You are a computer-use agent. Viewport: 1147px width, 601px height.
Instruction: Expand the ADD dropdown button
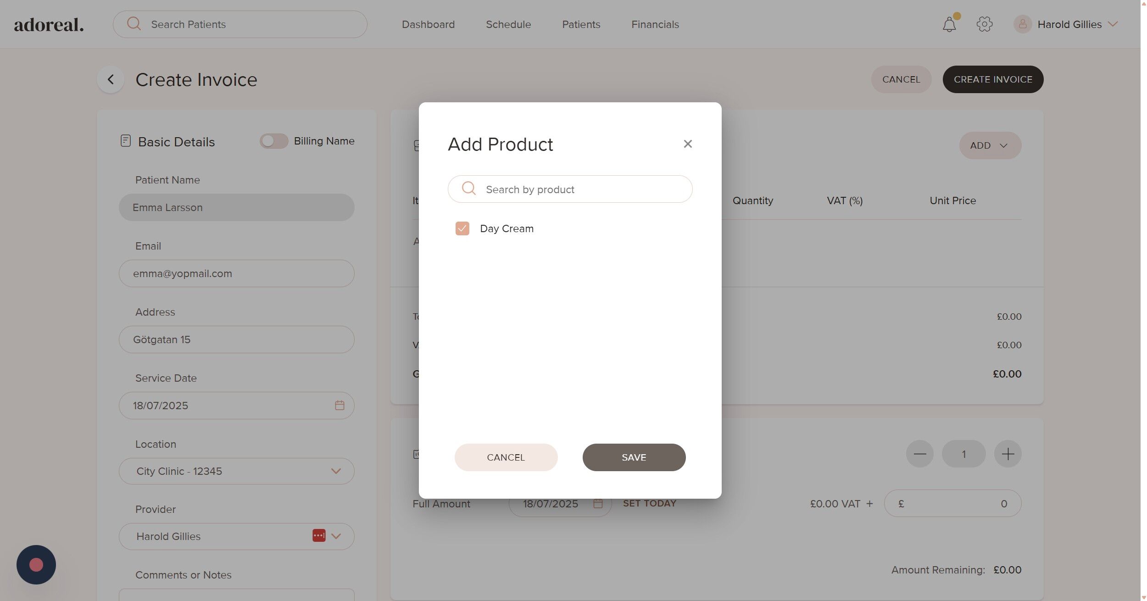coord(990,145)
